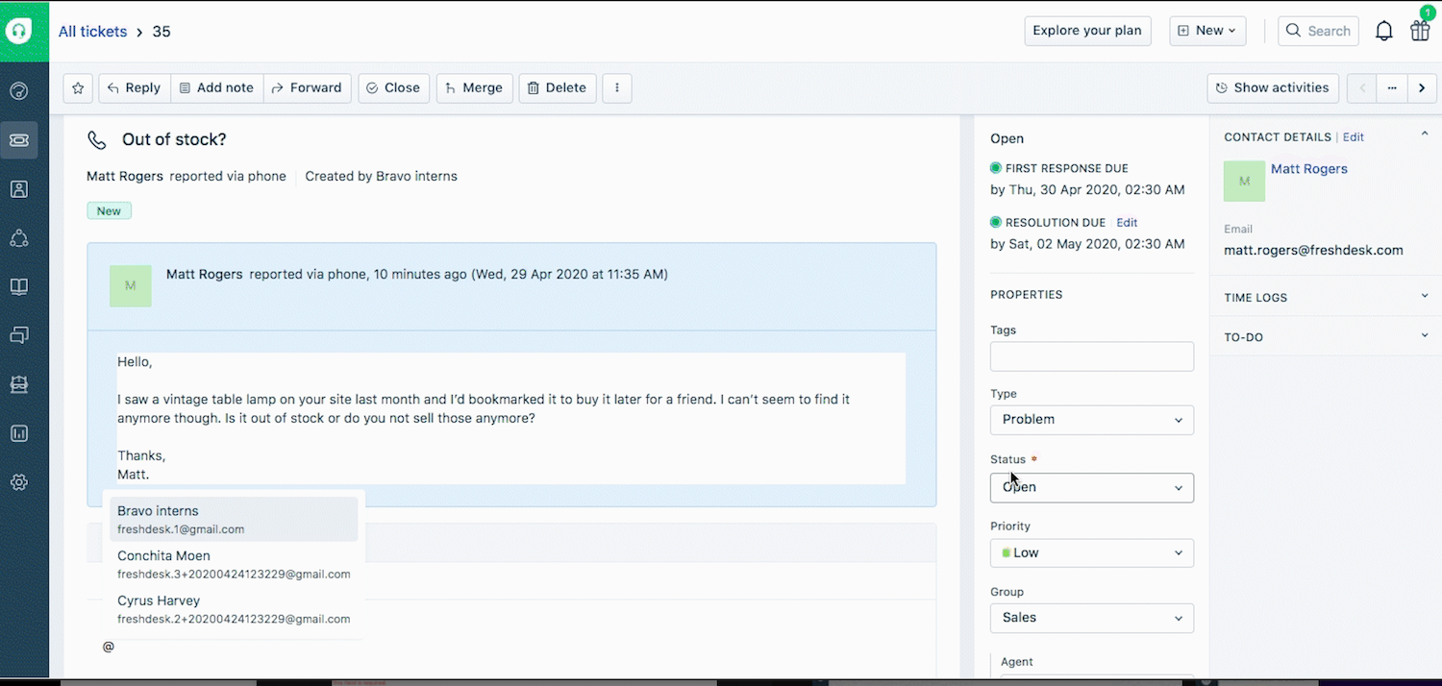Click the Tags input field
This screenshot has width=1442, height=686.
click(1092, 356)
